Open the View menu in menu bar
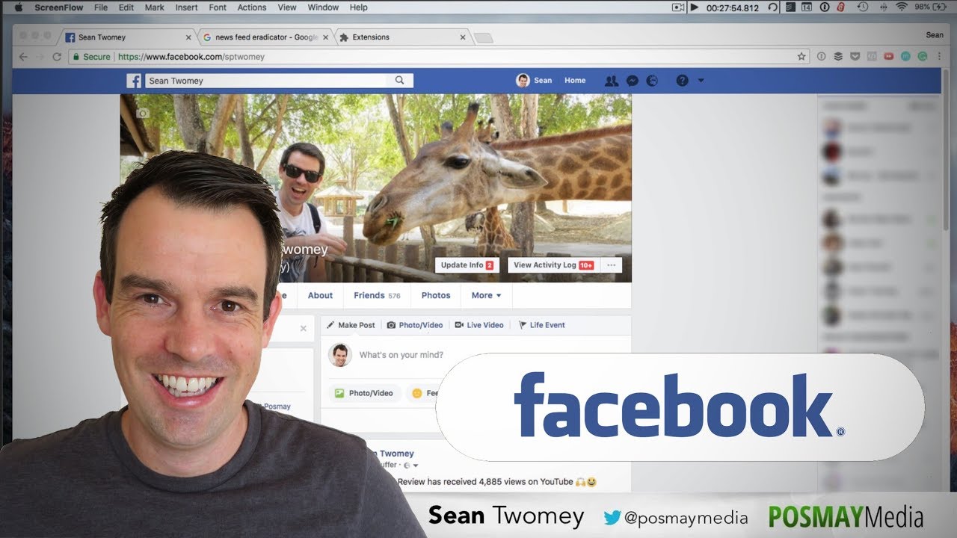The image size is (957, 538). (x=287, y=7)
